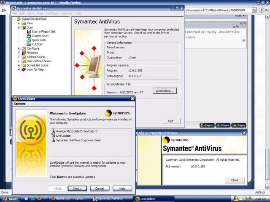
Task: Select the Scan a Floppy Disk icon
Action: click(x=29, y=32)
